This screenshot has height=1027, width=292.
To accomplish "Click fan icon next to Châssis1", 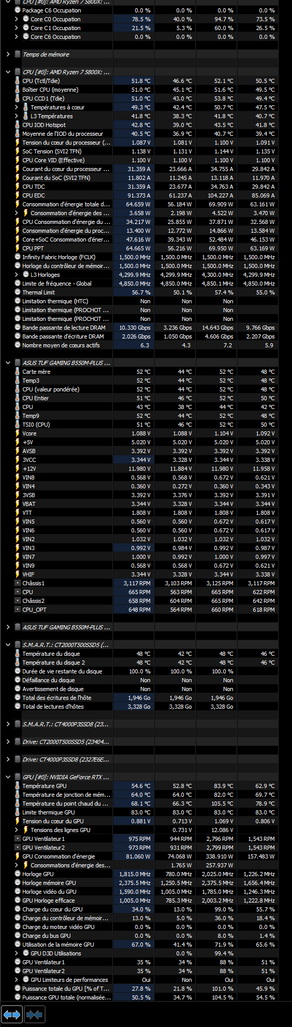I will coord(18,583).
